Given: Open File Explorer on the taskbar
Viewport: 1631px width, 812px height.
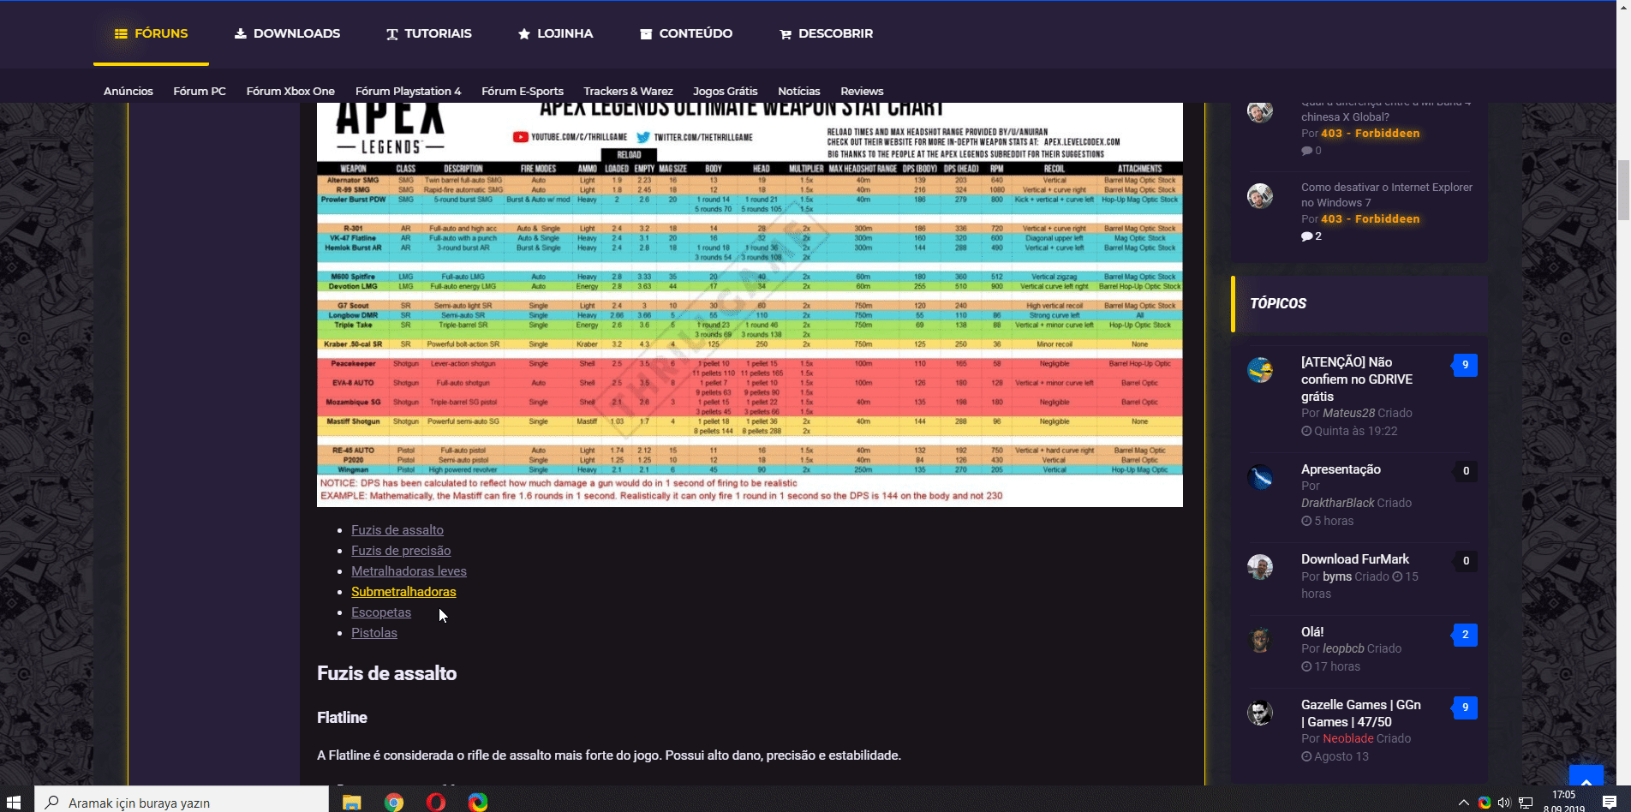Looking at the screenshot, I should pos(352,802).
